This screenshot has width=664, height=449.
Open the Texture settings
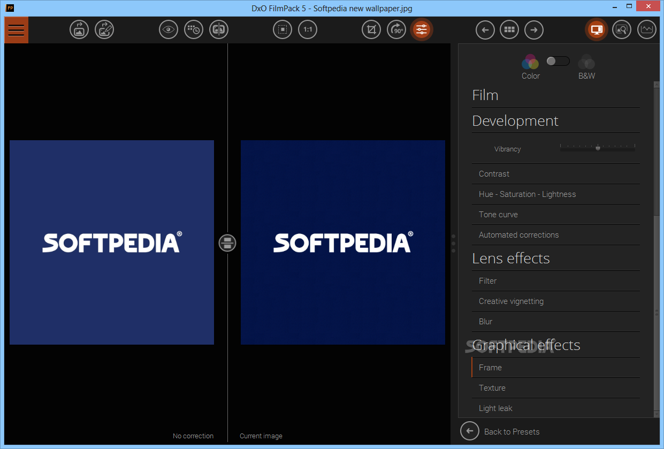click(x=556, y=388)
